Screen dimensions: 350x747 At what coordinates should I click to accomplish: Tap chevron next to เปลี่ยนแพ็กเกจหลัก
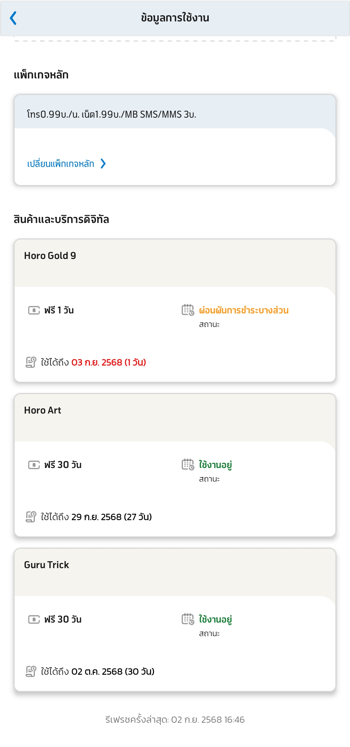pos(103,164)
